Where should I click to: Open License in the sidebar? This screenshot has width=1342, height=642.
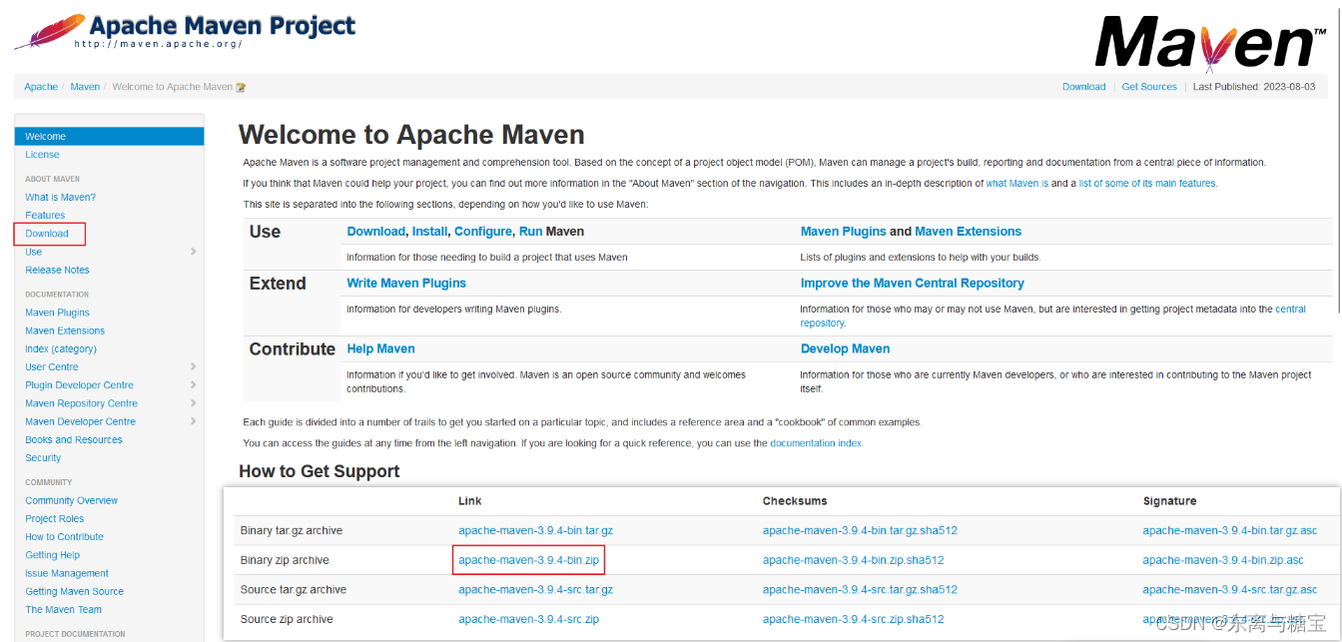(x=43, y=155)
